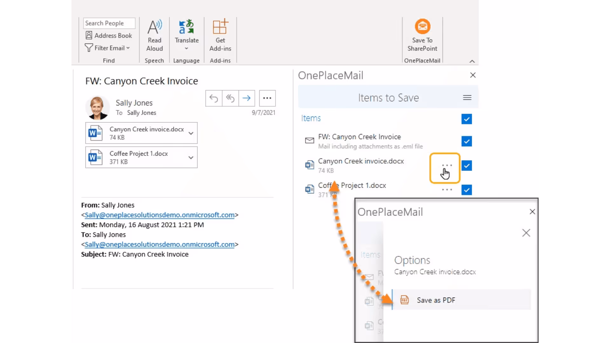Click the Word icon of Coffee Project attachment
This screenshot has height=343, width=610.
coord(95,157)
